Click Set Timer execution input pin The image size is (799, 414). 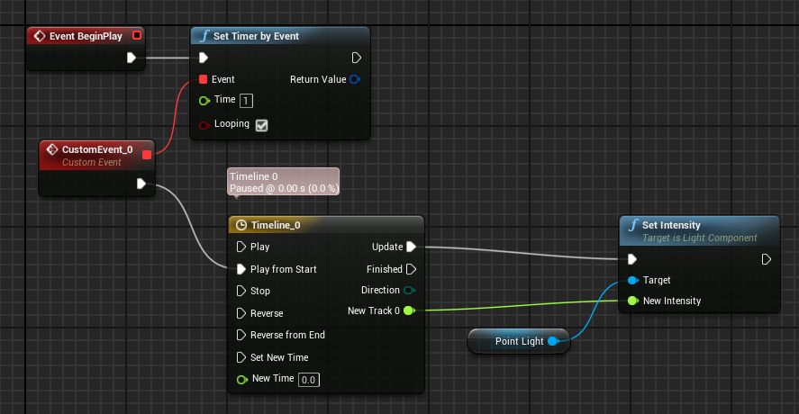(204, 58)
